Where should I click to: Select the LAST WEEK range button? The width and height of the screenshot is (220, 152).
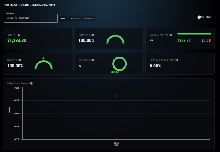(74, 18)
